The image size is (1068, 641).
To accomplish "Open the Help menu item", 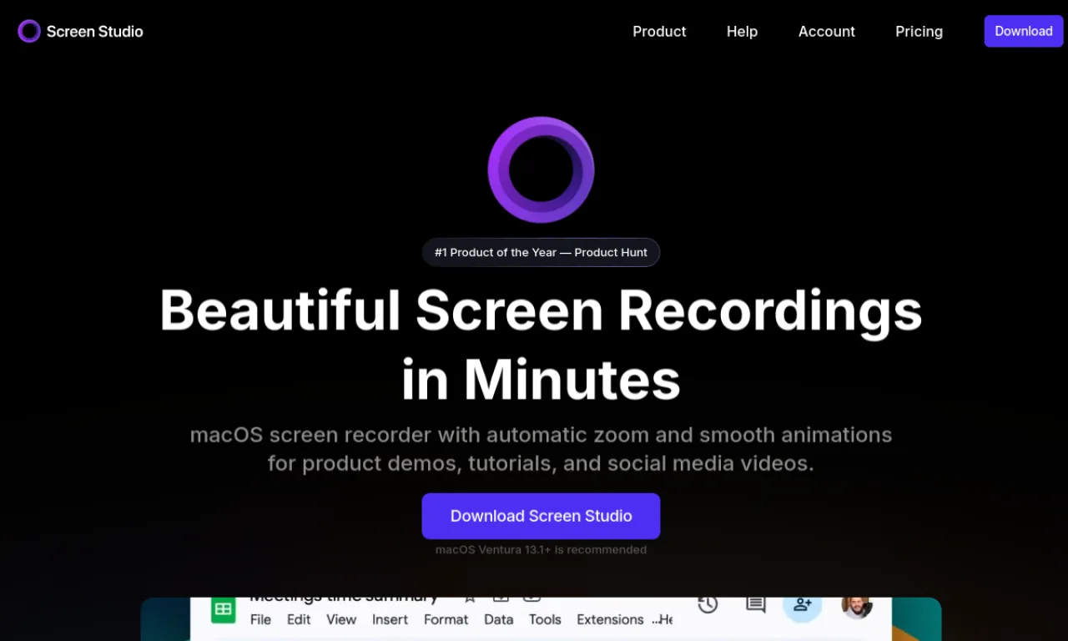I will [742, 31].
